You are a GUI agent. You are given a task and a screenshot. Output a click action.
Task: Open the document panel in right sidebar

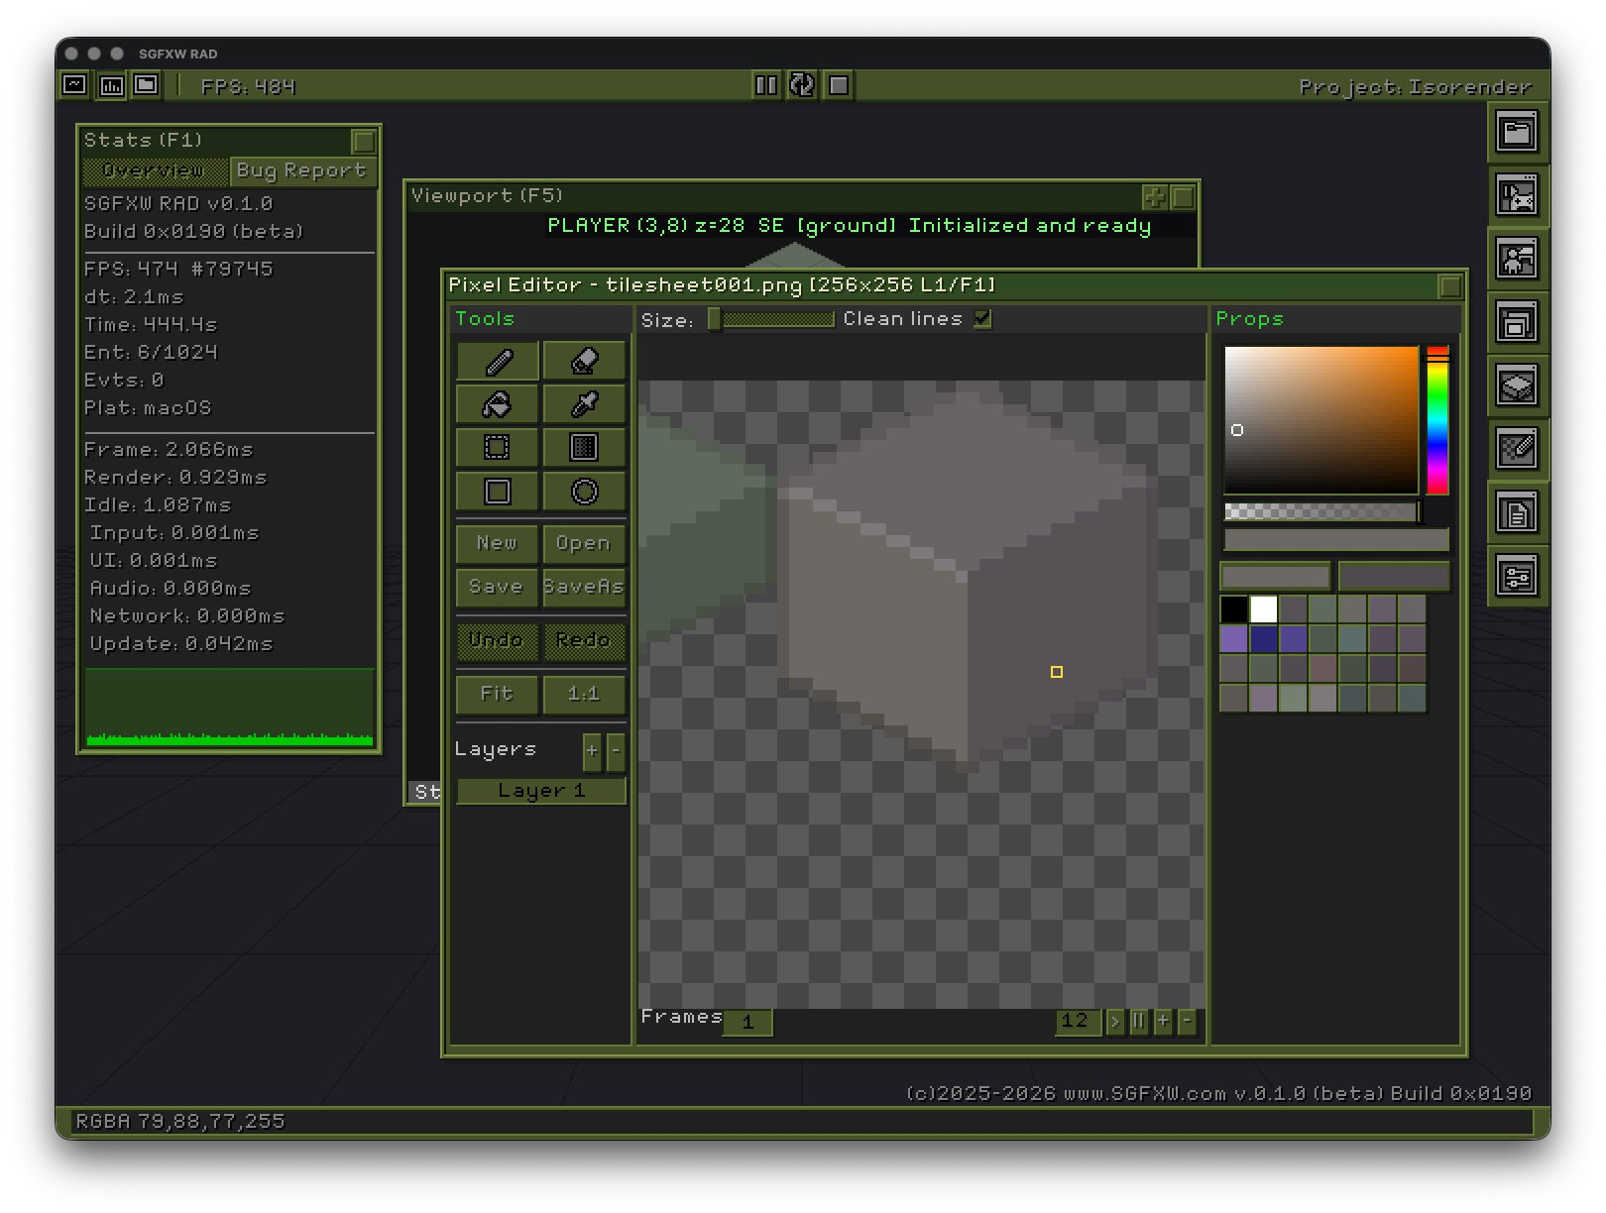coord(1518,513)
